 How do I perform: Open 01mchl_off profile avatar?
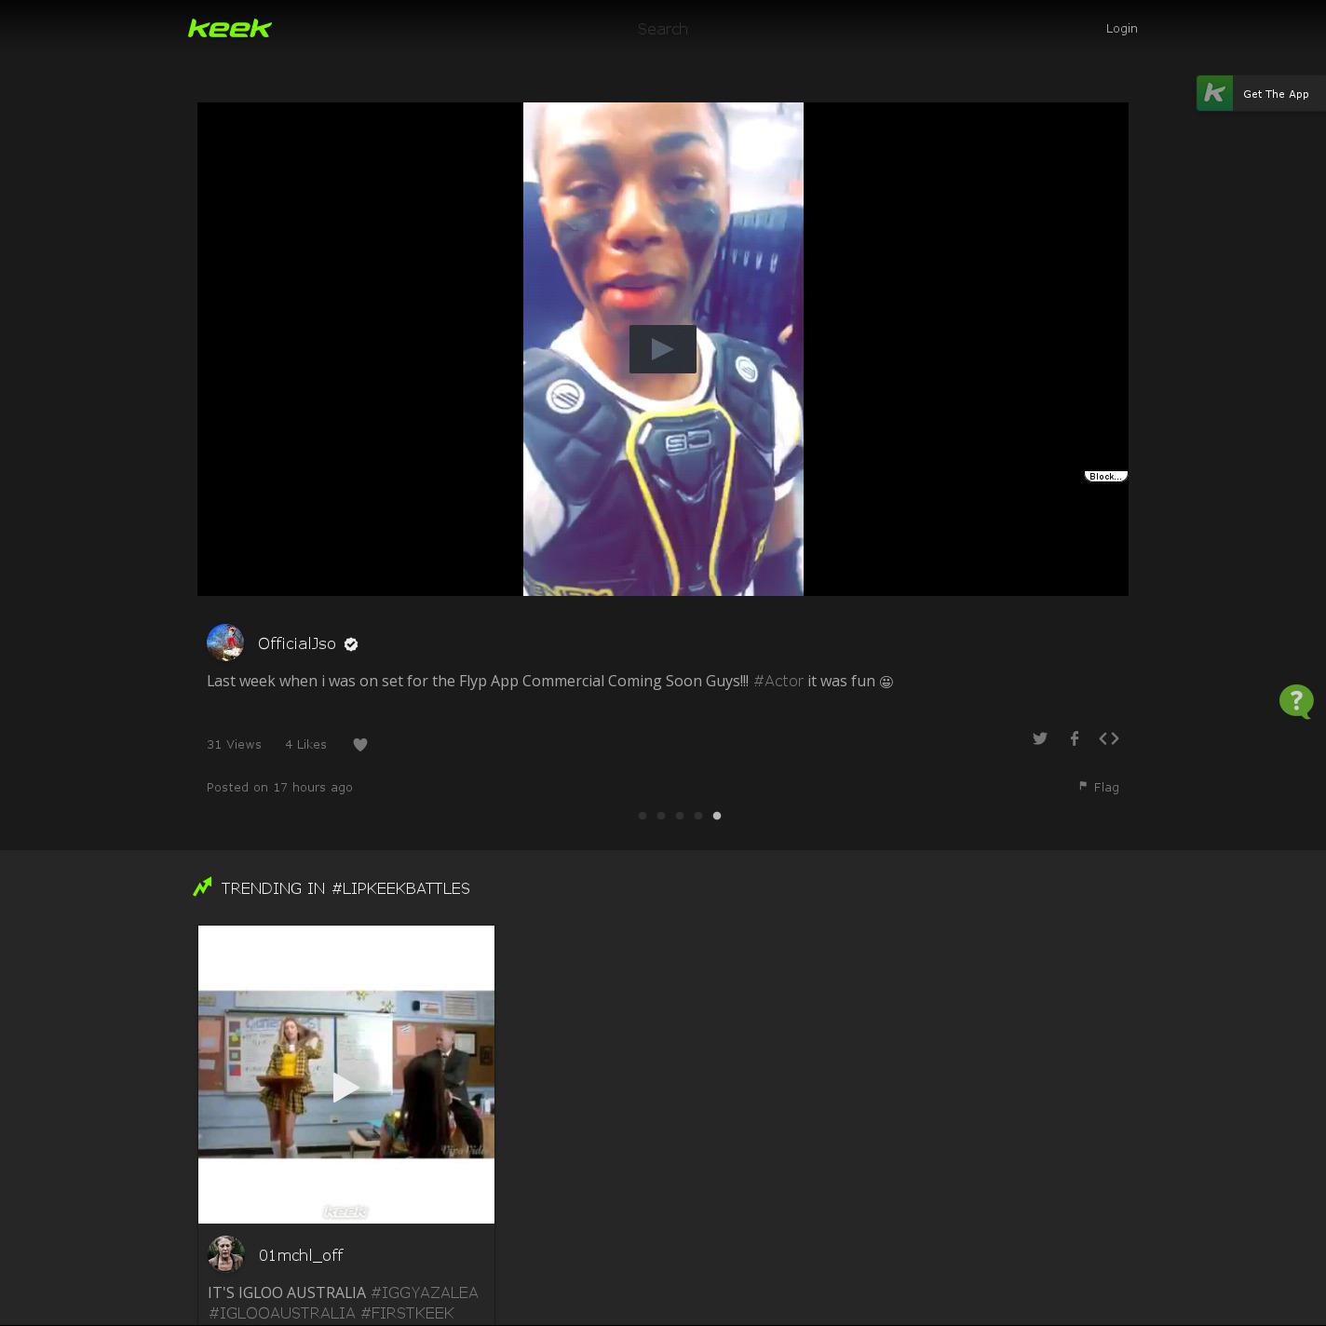[226, 1254]
